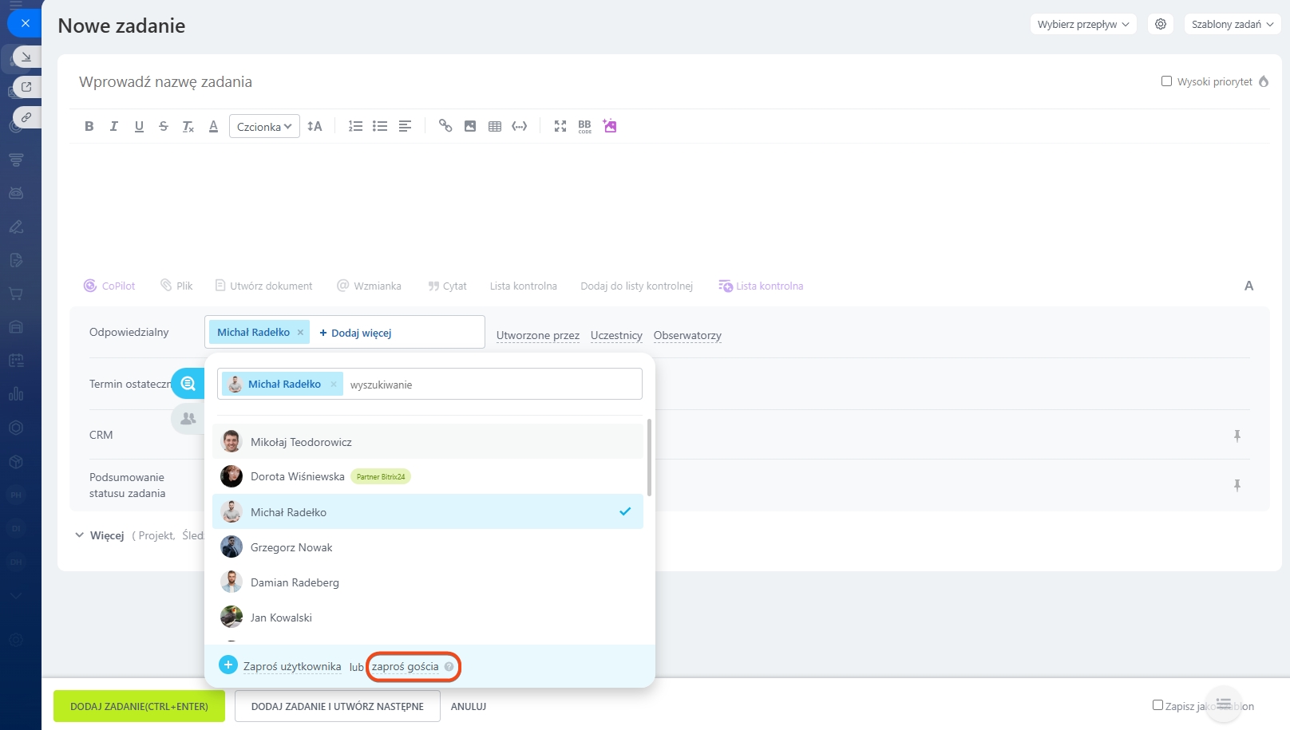Switch to the Uczestnicy tab
The height and width of the screenshot is (730, 1290).
[616, 335]
